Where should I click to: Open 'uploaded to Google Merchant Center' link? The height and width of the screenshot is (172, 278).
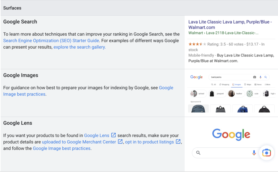[79, 142]
